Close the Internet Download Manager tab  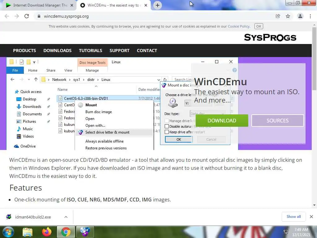[72, 5]
